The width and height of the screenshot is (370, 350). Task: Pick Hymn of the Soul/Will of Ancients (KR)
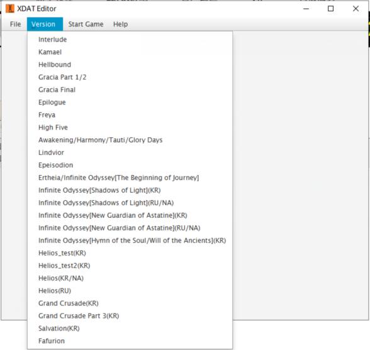130,240
